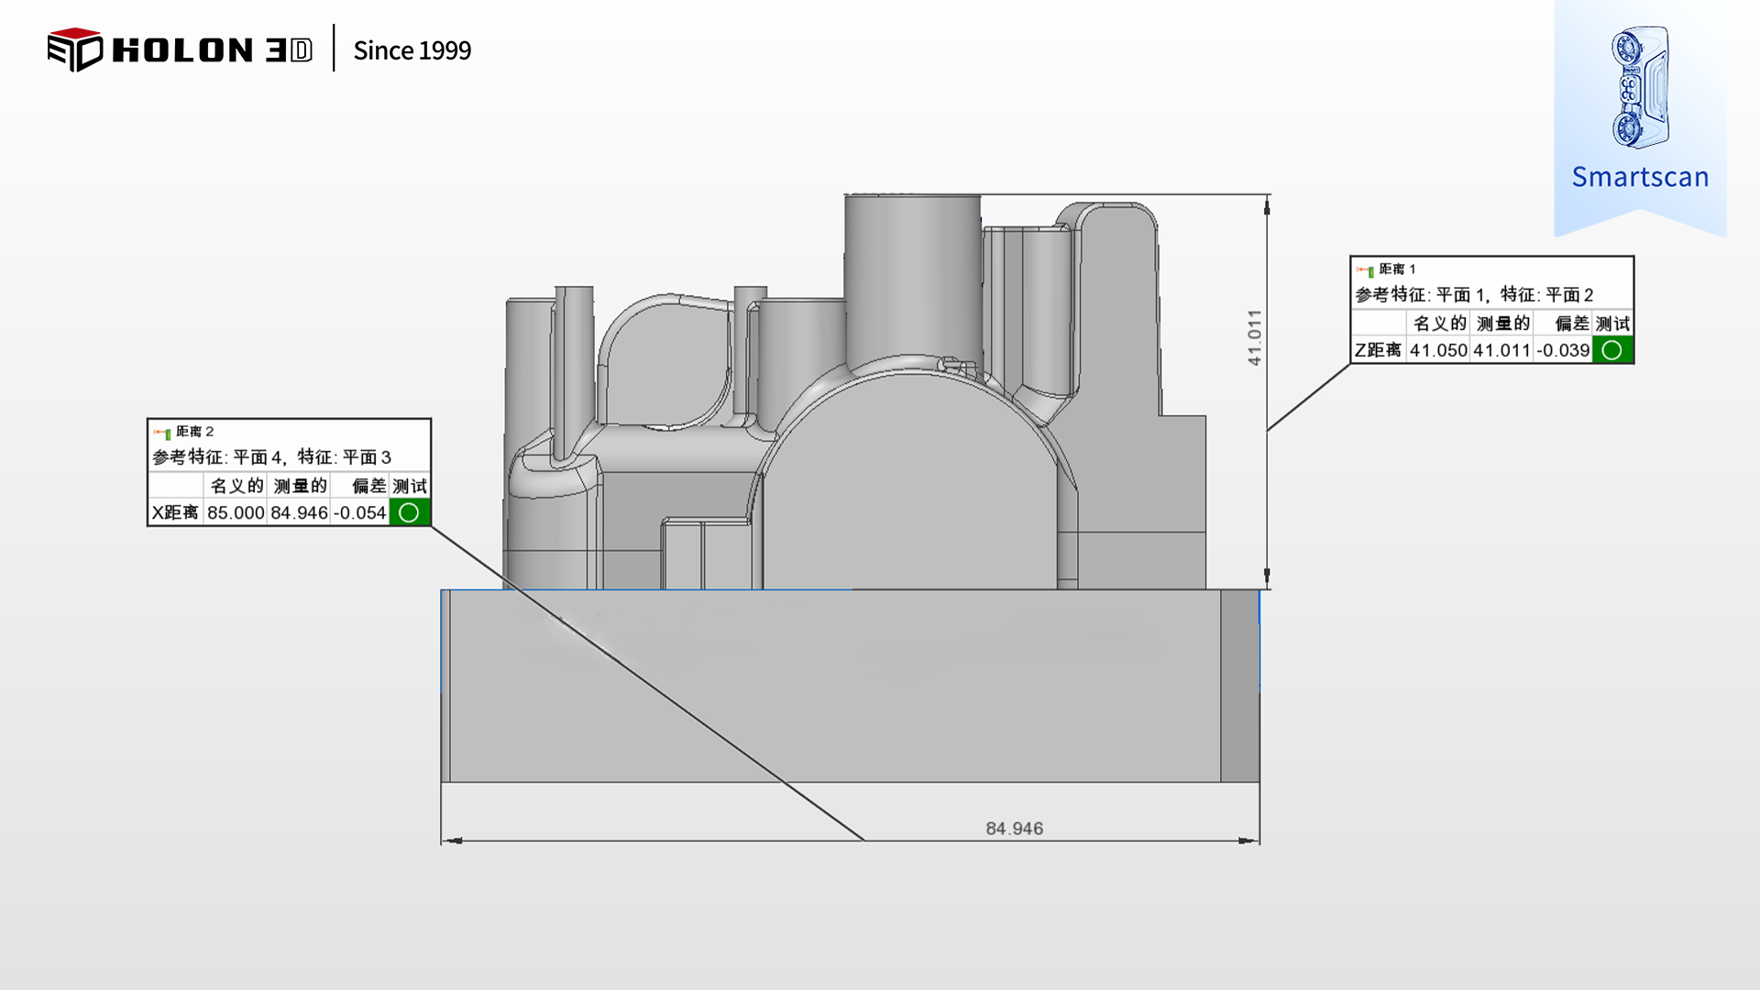Screen dimensions: 1760x990
Task: Click the 距离 1 annotation caliper icon
Action: [1365, 270]
